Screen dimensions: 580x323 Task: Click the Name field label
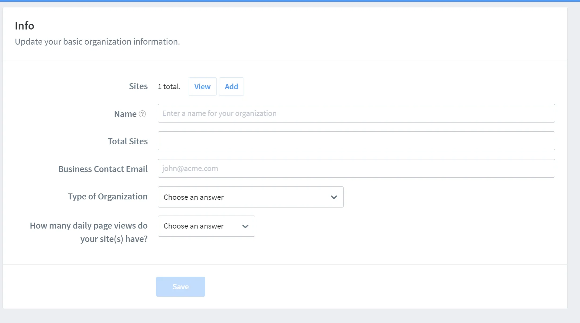125,114
